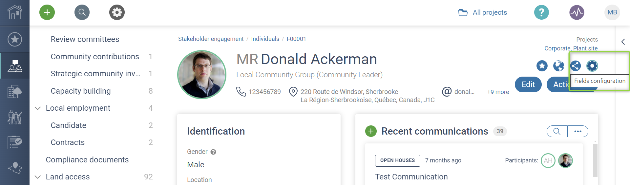Click the globe map icon on profile
Screen dimensions: 630x185
point(558,66)
